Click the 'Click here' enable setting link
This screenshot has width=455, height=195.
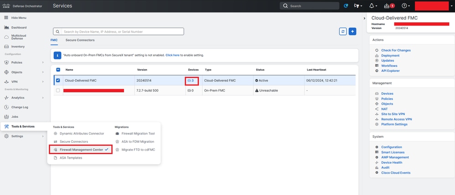click(x=173, y=55)
